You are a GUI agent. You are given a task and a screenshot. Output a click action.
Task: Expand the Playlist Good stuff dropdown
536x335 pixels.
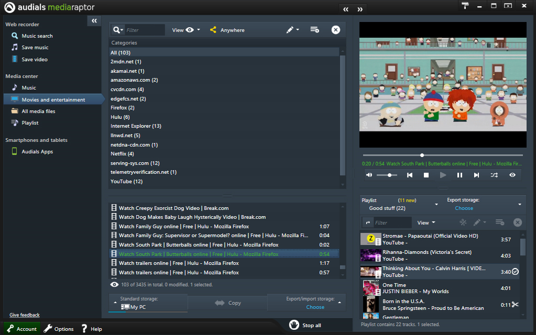click(x=436, y=204)
